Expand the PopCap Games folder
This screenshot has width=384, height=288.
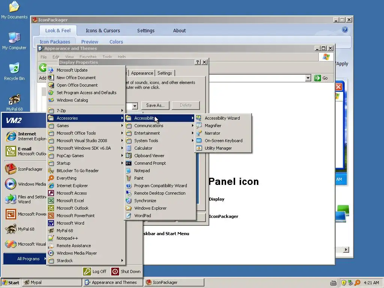tap(86, 156)
